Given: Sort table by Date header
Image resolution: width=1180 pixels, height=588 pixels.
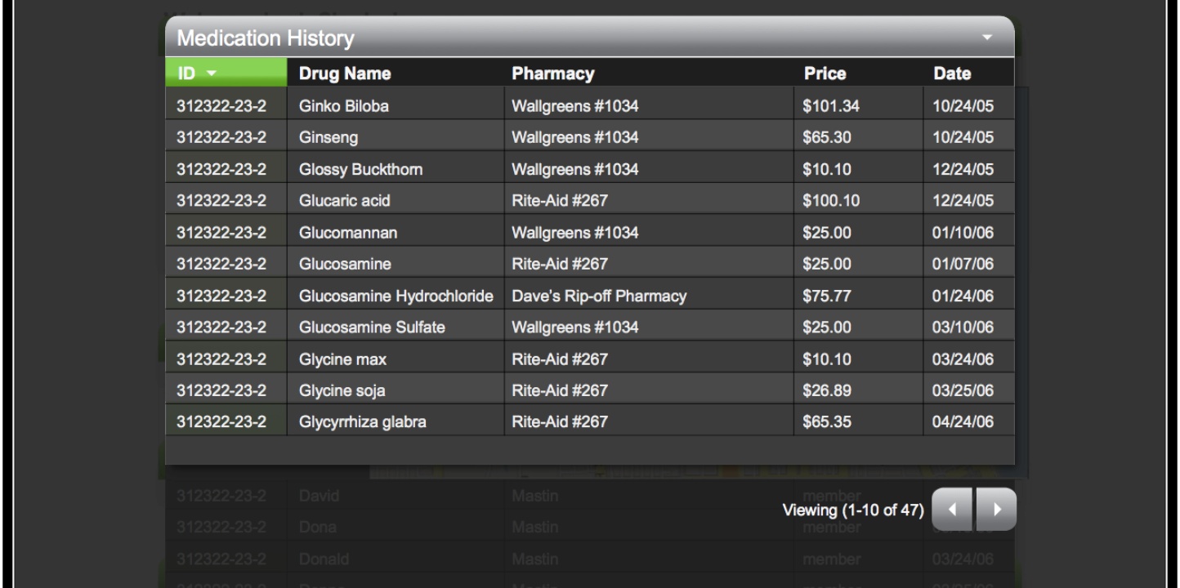Looking at the screenshot, I should [953, 74].
